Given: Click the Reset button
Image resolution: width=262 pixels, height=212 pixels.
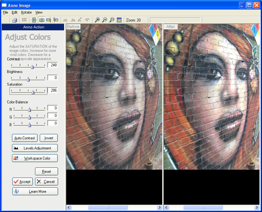Looking at the screenshot, I should (x=46, y=172).
